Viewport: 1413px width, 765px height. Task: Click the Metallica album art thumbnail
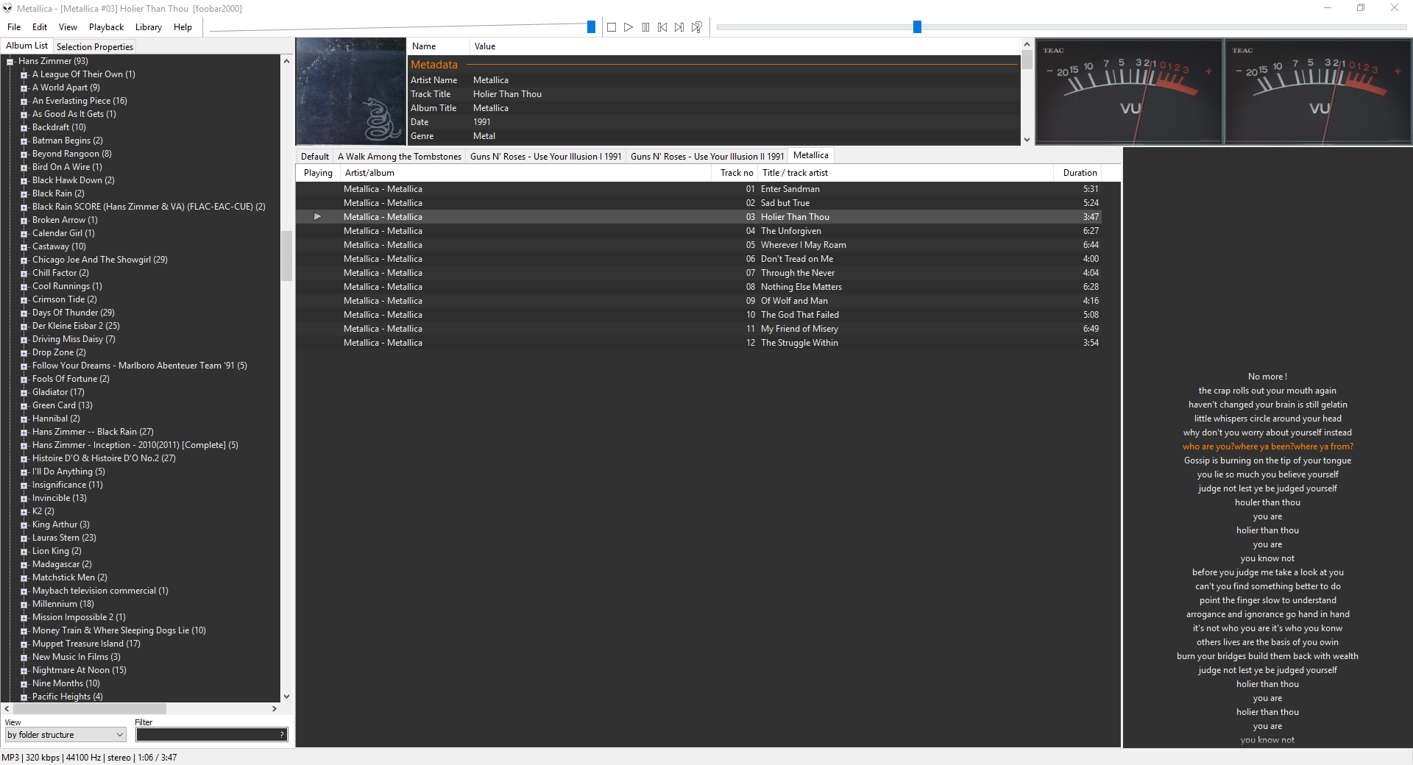[351, 91]
